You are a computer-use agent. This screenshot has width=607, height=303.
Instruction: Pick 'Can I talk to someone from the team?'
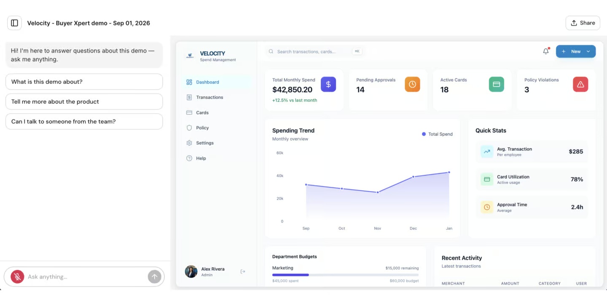[x=84, y=121]
